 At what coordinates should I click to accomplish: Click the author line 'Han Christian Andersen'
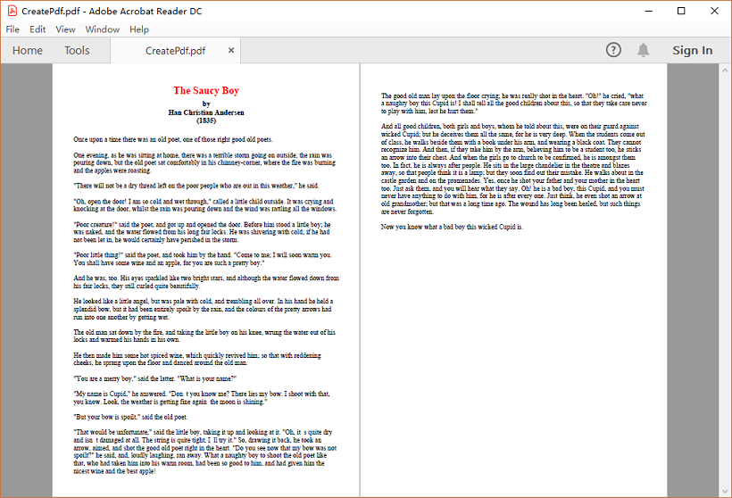click(x=206, y=112)
